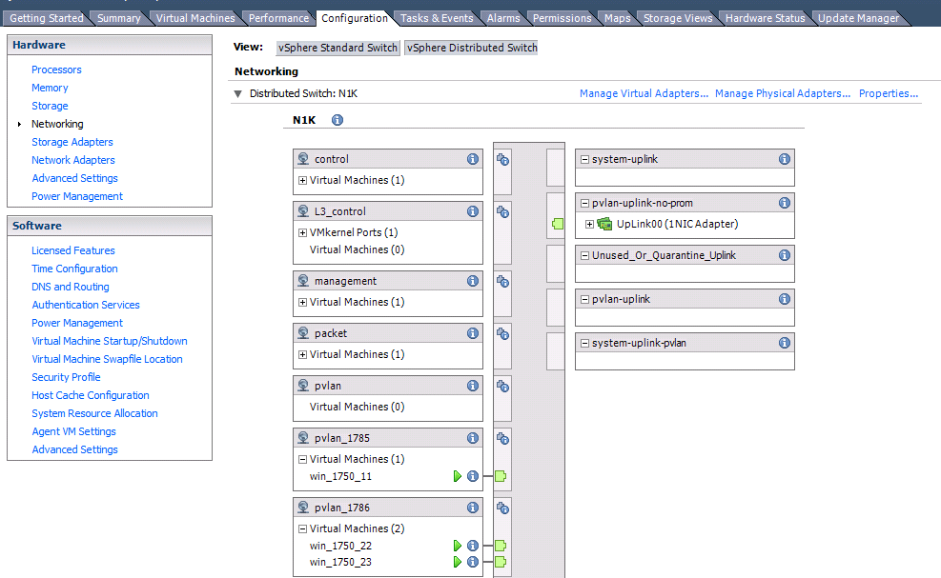Collapse Unused_Or_Quarantine_Uplink group
The width and height of the screenshot is (941, 578).
click(x=584, y=255)
